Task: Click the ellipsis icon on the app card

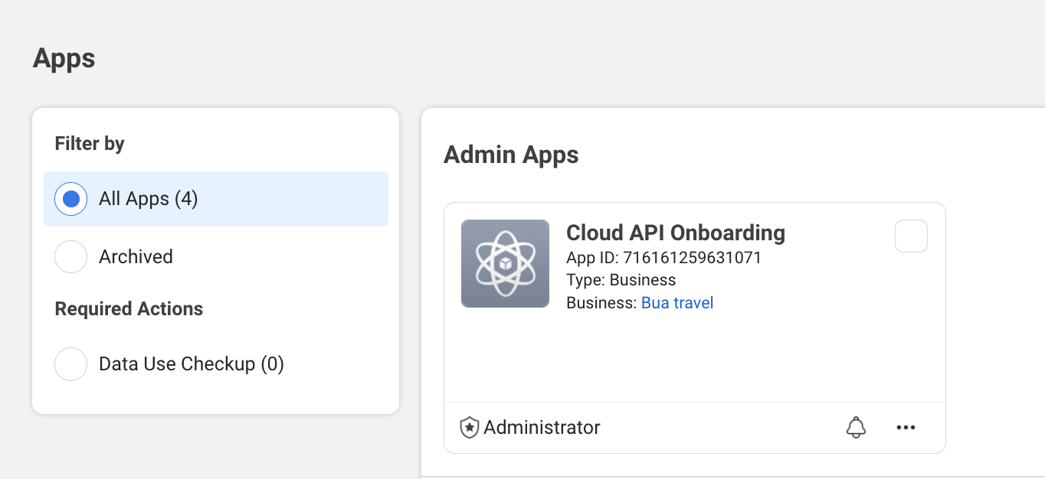Action: coord(906,428)
